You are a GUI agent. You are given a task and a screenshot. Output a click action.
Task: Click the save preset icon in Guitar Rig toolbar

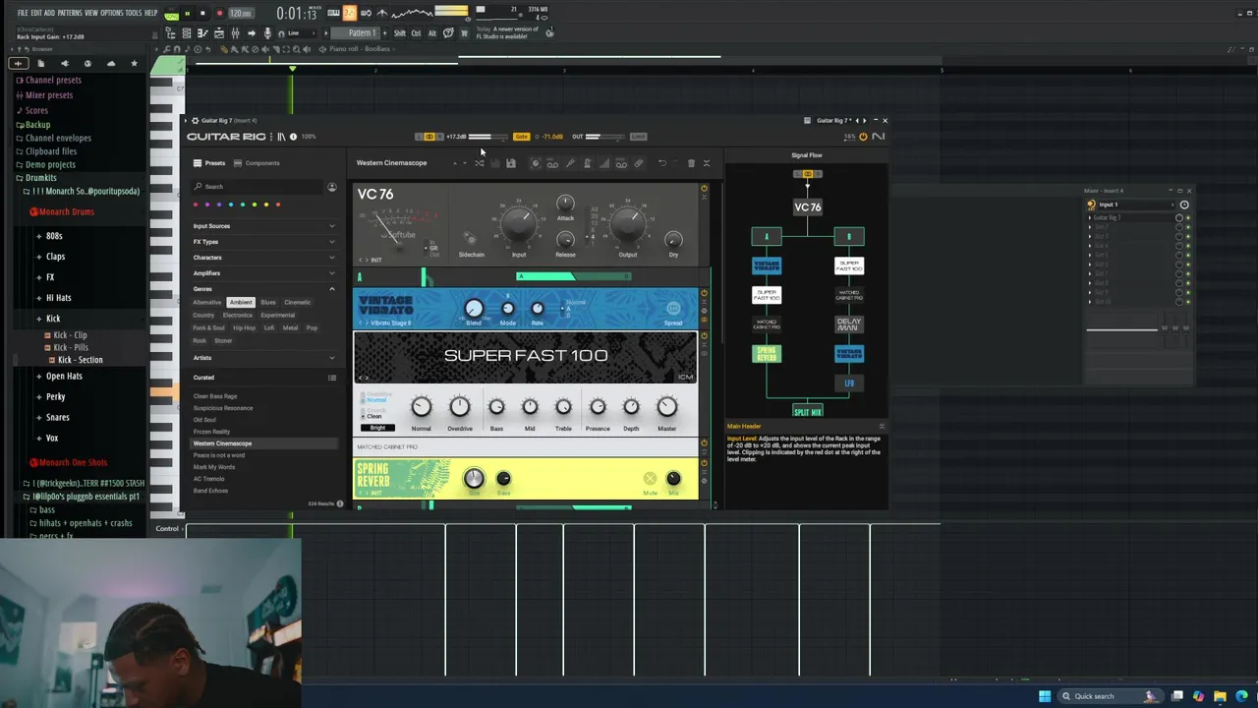pos(511,163)
